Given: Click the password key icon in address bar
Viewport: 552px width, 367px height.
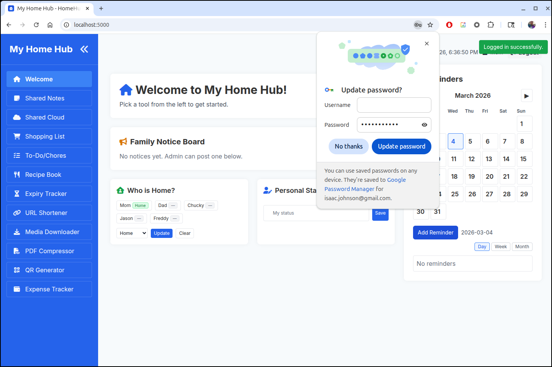Looking at the screenshot, I should pyautogui.click(x=418, y=25).
